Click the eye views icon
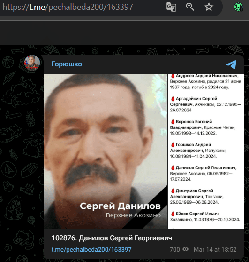This screenshot has height=262, width=249. [x=185, y=249]
